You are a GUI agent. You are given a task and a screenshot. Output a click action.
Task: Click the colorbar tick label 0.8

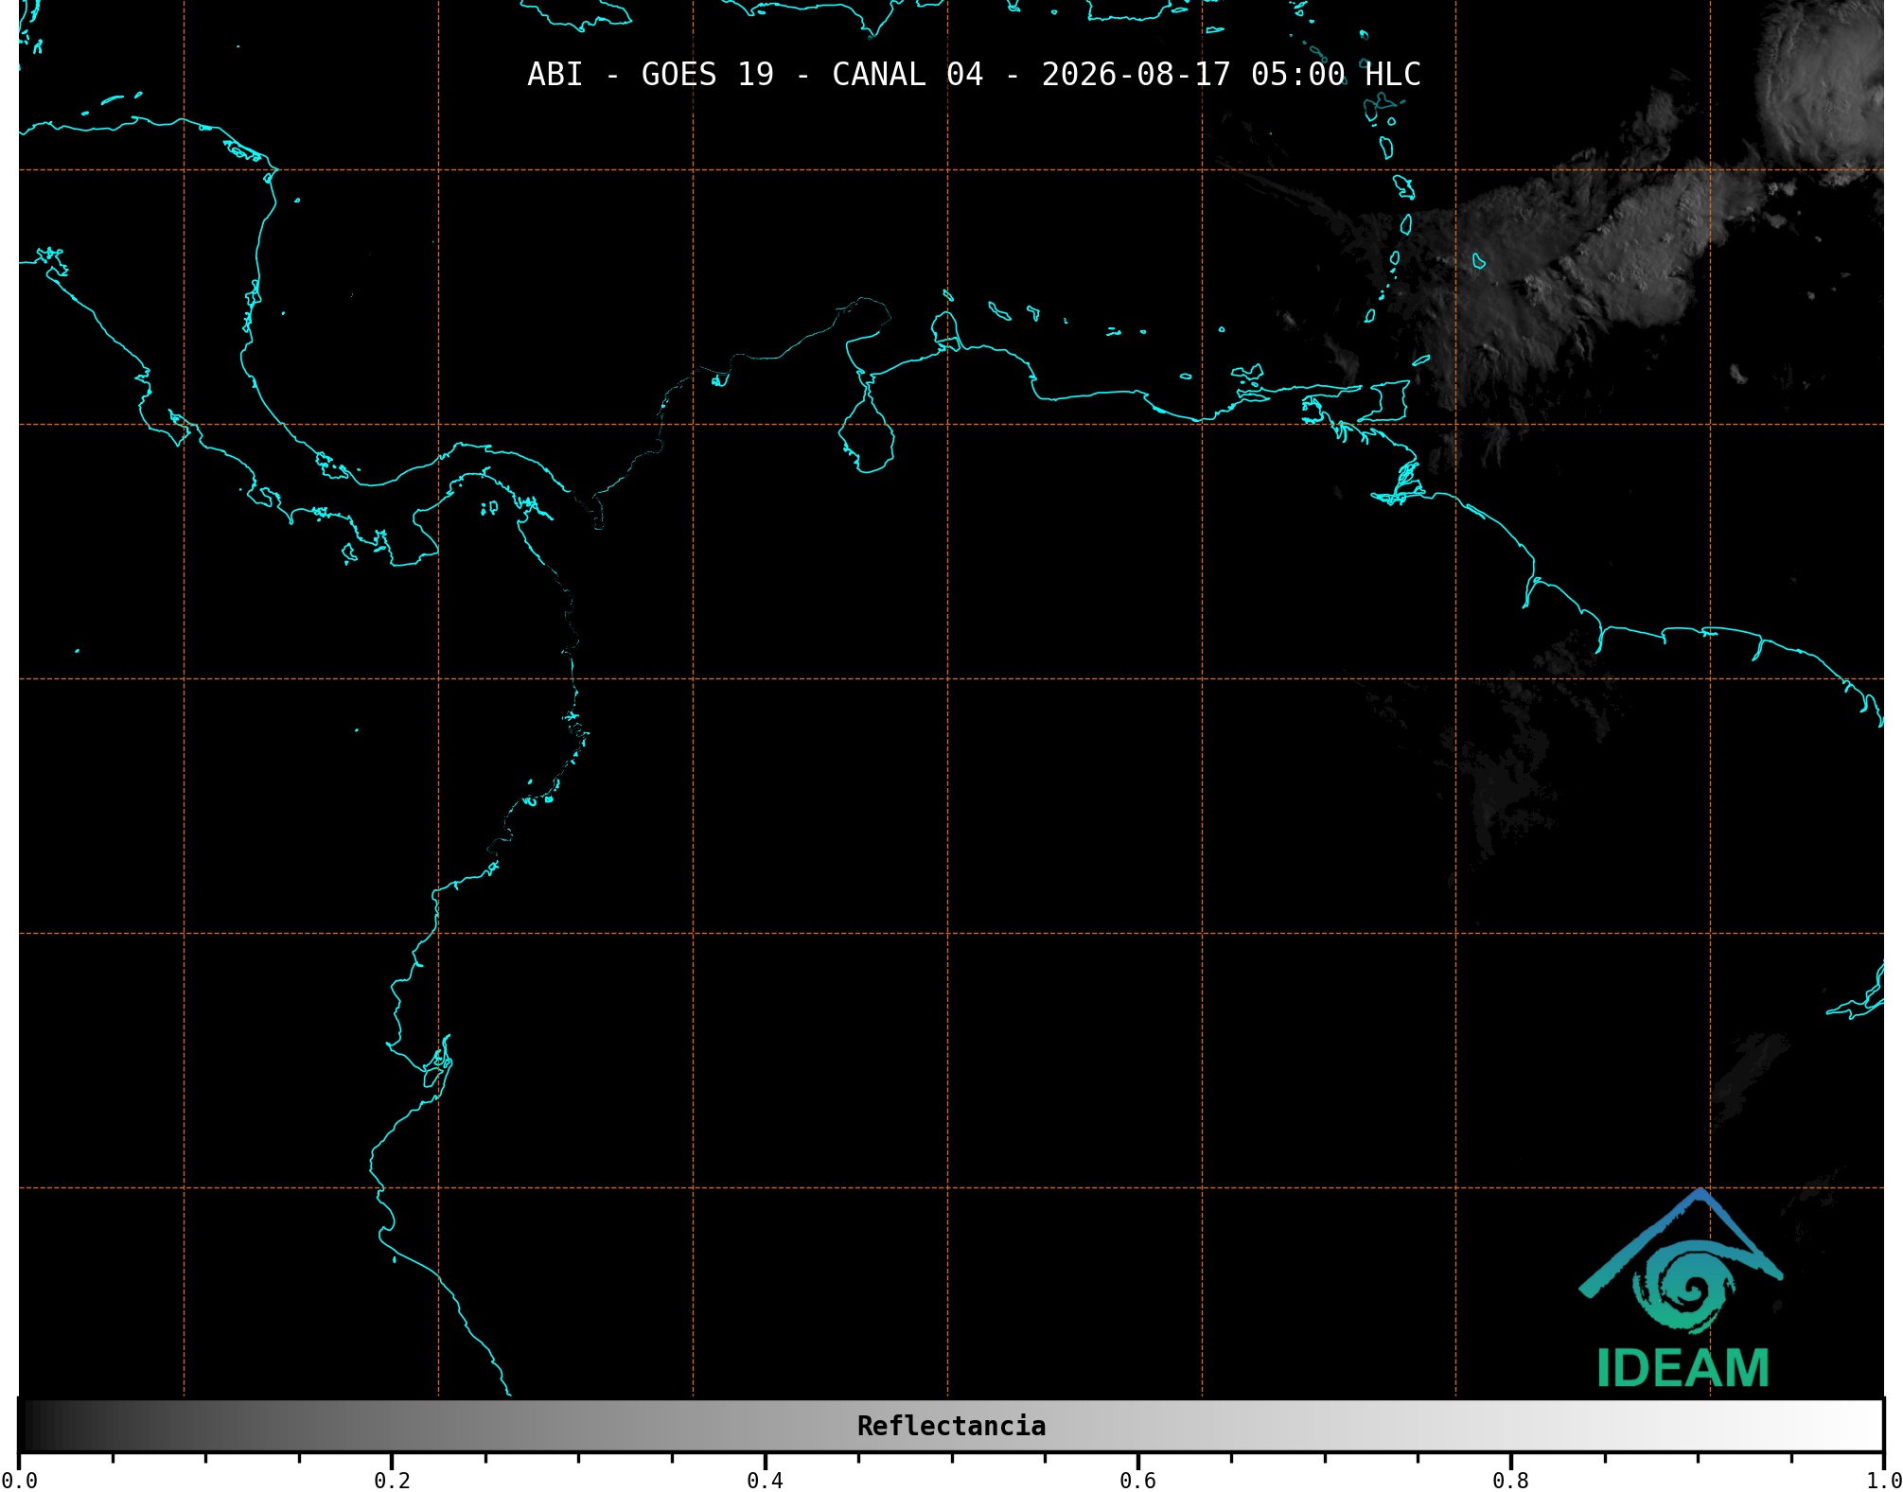tap(1510, 1480)
